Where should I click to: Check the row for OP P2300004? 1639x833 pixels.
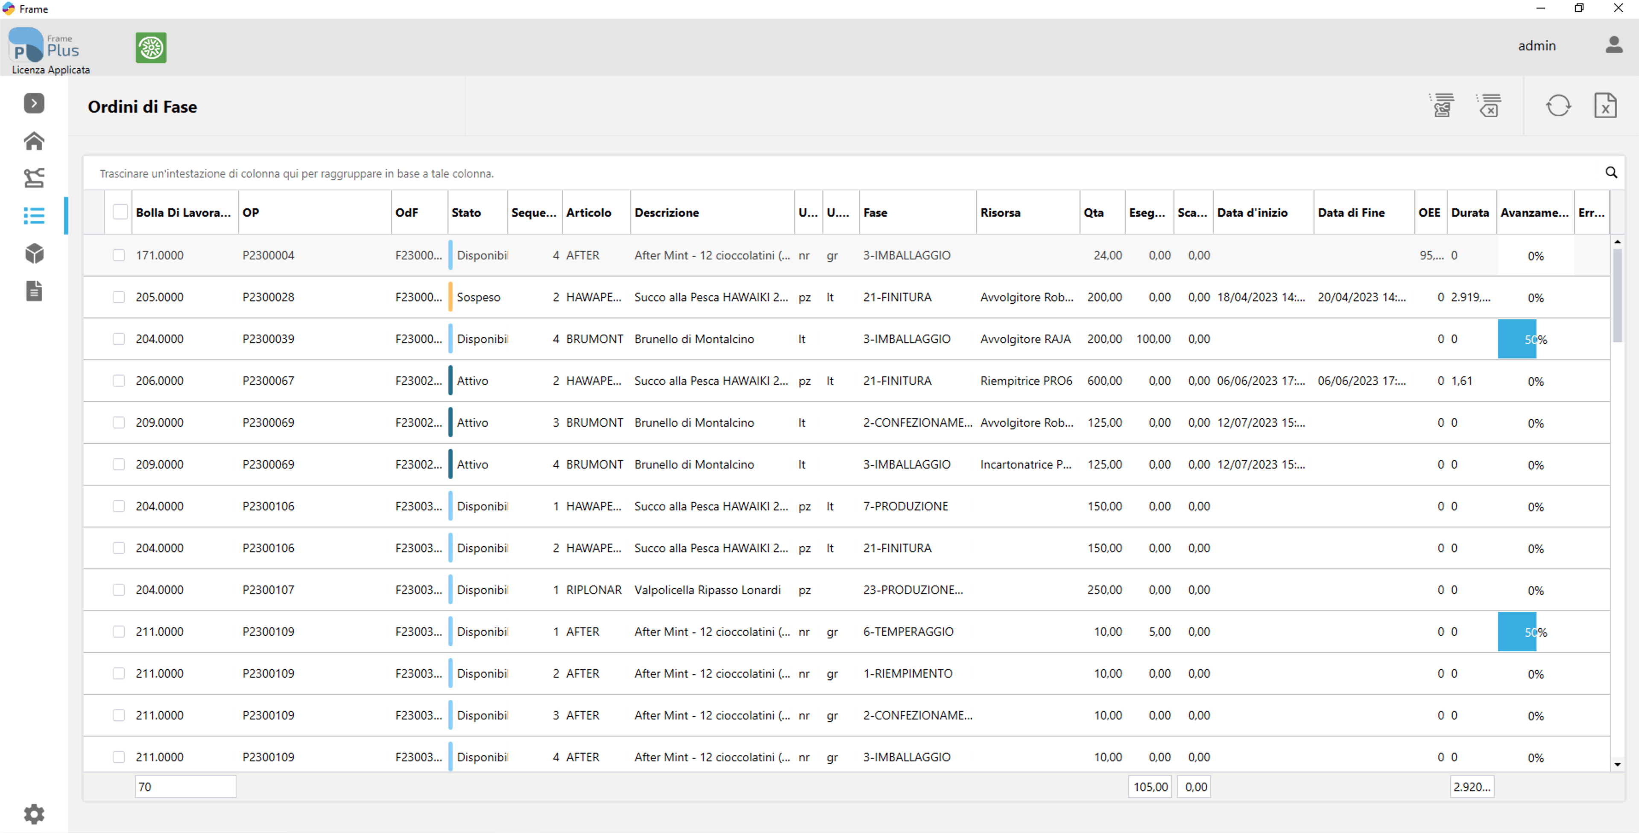pos(118,255)
